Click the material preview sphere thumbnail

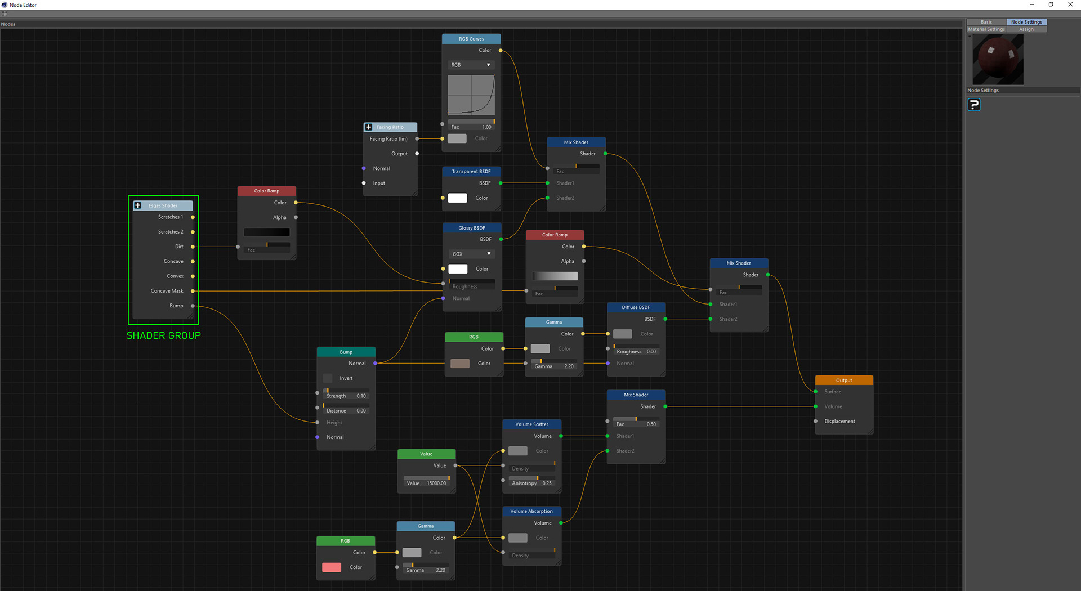(998, 60)
